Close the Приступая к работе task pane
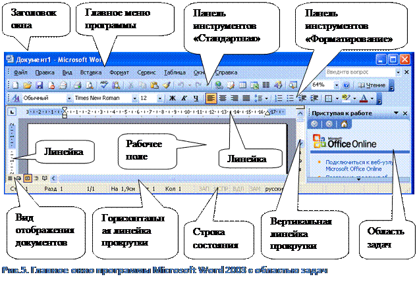Viewport: 417px width, 285px height. (x=405, y=114)
